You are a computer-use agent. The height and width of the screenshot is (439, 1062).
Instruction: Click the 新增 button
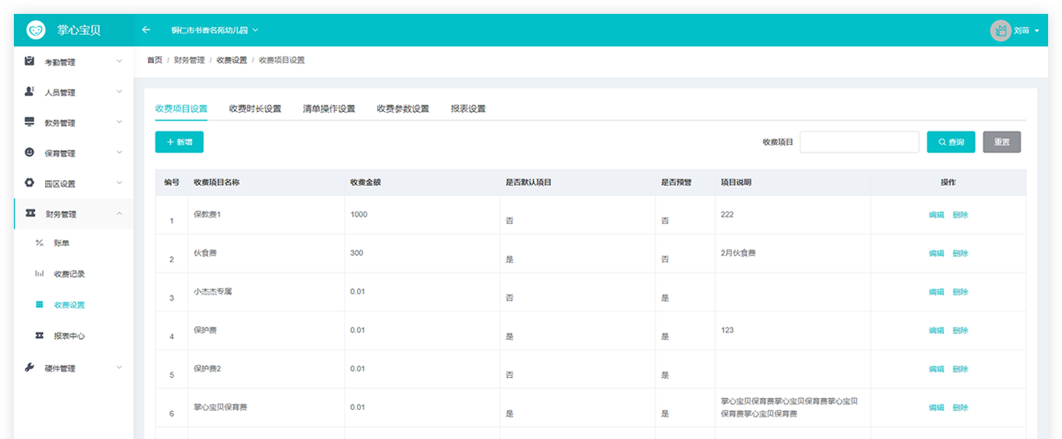[179, 142]
